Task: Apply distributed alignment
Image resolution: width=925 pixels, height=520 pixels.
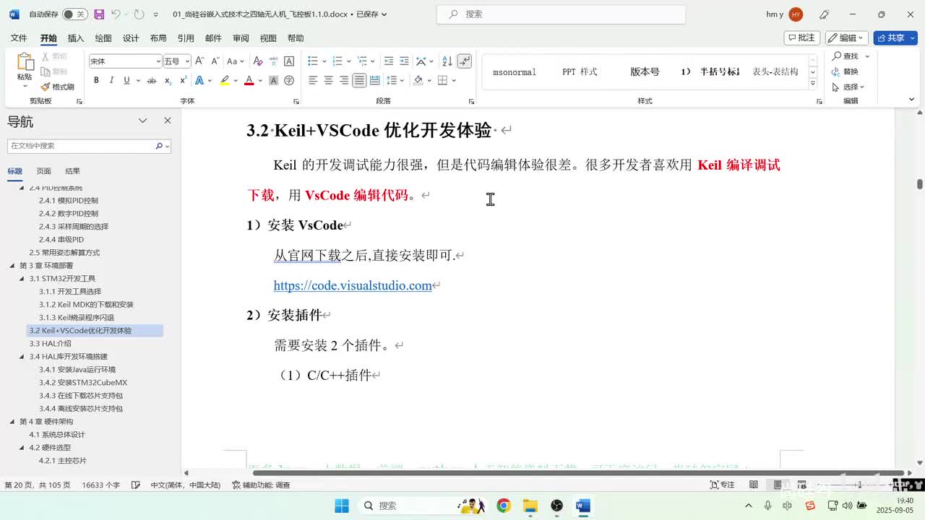Action: click(374, 80)
